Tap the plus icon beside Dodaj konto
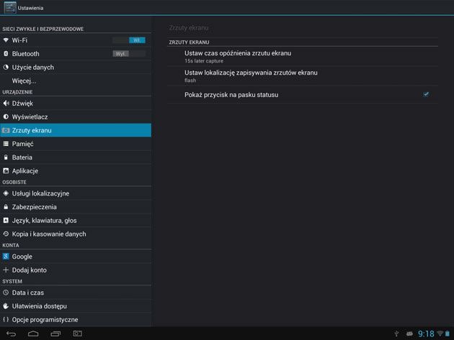454x340 pixels. [6, 270]
